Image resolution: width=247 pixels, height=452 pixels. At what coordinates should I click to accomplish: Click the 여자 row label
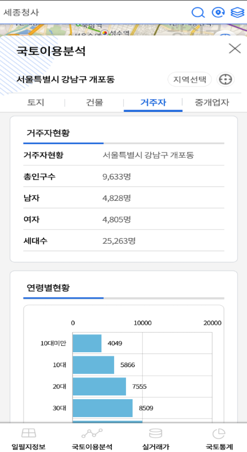32,219
